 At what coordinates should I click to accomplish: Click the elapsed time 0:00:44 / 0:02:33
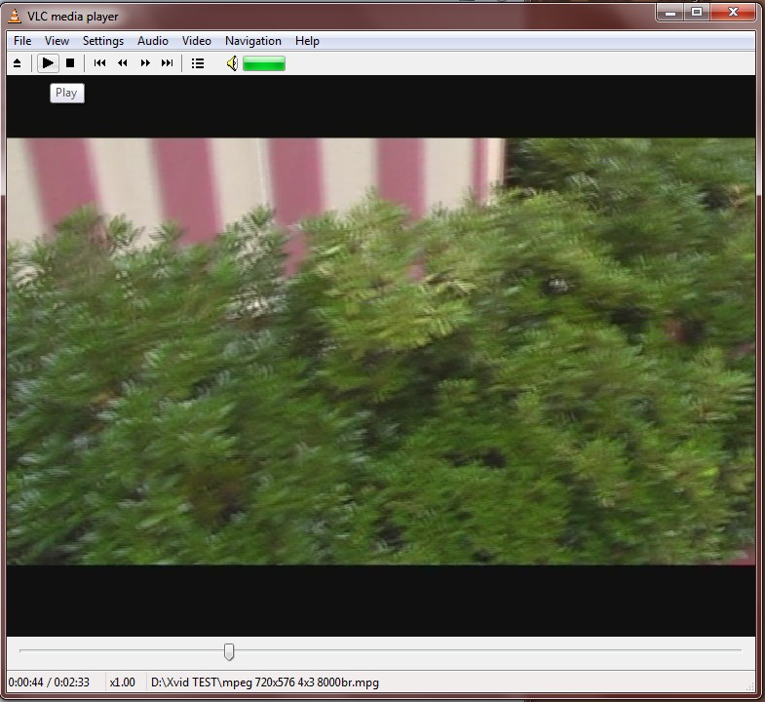[x=49, y=682]
